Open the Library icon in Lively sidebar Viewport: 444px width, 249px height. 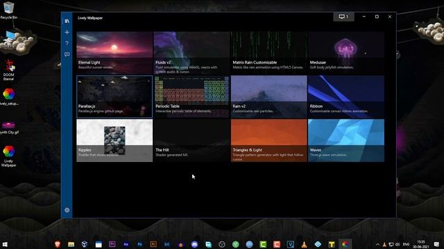tap(67, 21)
